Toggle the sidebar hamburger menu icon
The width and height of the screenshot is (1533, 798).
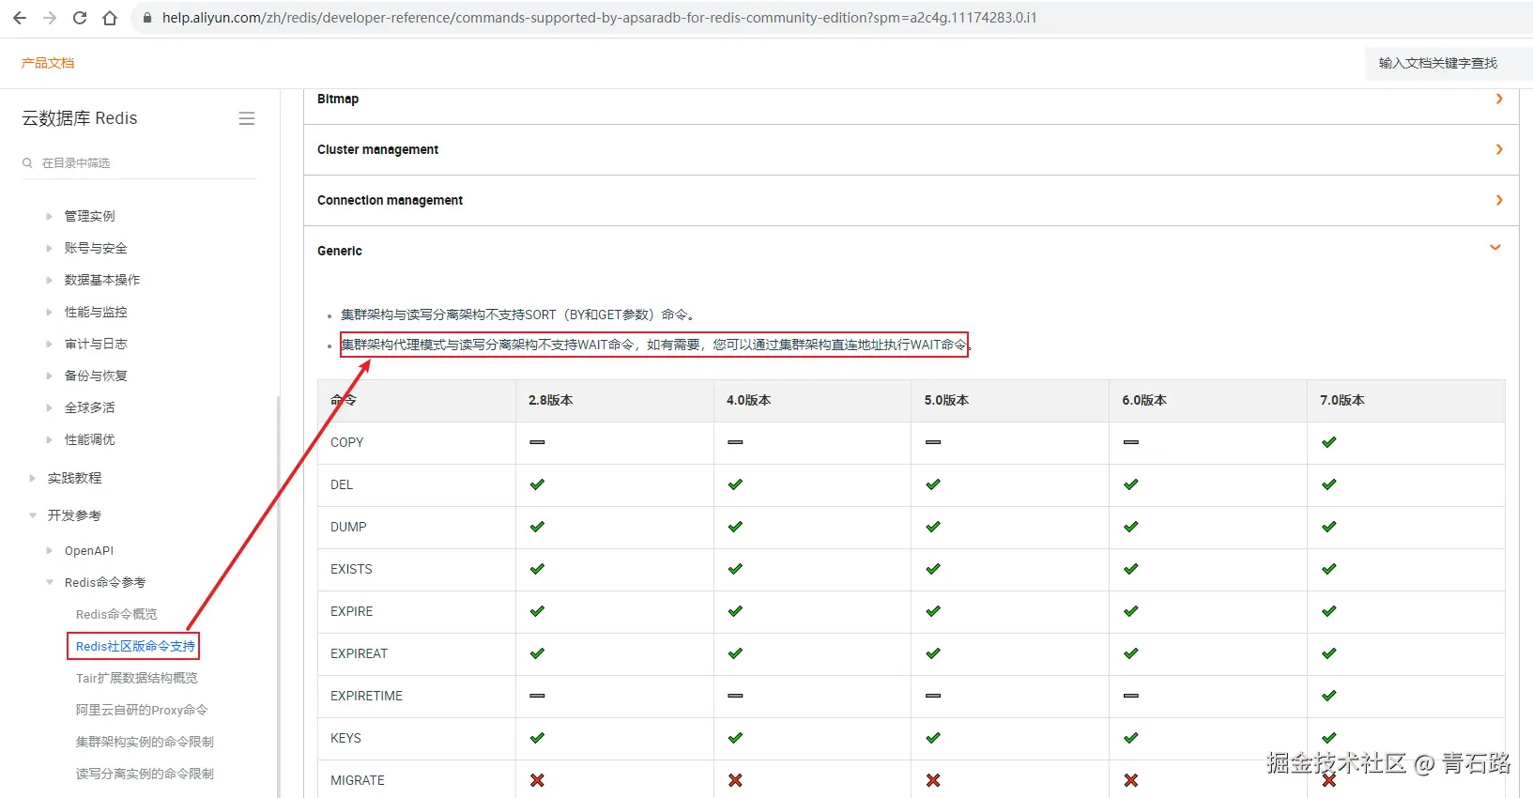247,118
